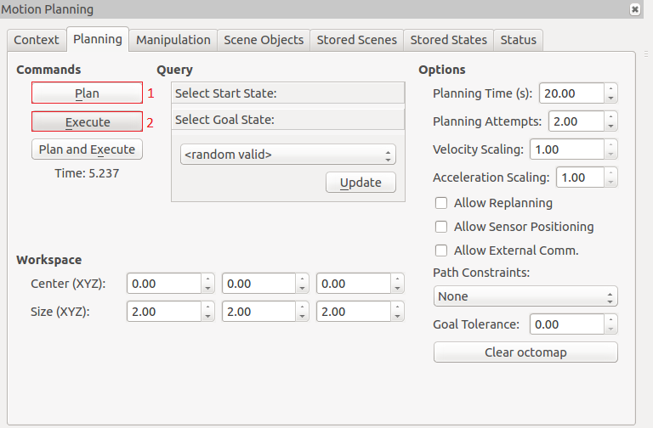Expand the Path Constraints dropdown
The image size is (653, 428).
(x=525, y=296)
